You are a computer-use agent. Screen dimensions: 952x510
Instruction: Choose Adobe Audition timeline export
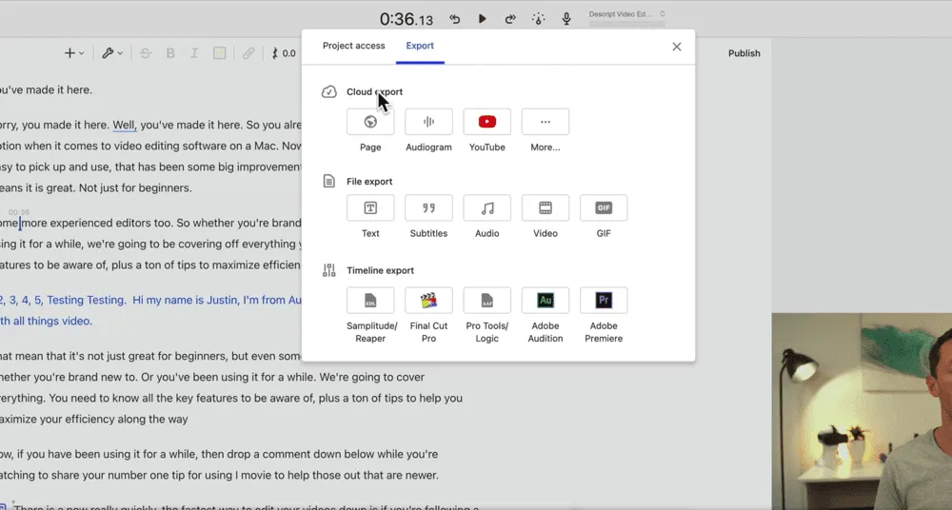545,301
